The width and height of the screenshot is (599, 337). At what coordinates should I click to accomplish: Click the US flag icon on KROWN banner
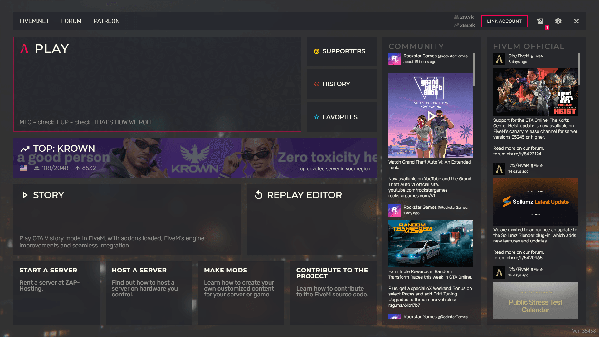point(23,168)
